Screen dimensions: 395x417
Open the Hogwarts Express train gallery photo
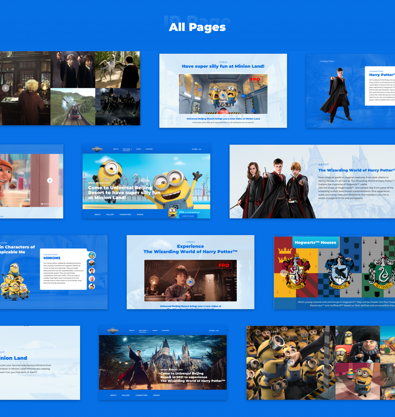point(73,107)
